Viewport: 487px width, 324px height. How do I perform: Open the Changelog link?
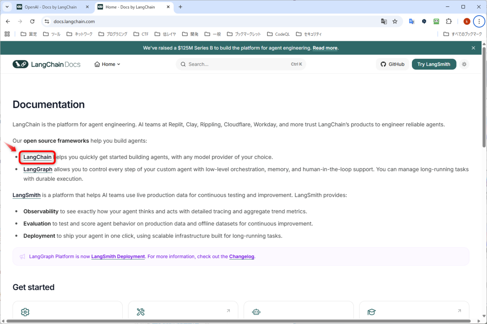pos(242,256)
